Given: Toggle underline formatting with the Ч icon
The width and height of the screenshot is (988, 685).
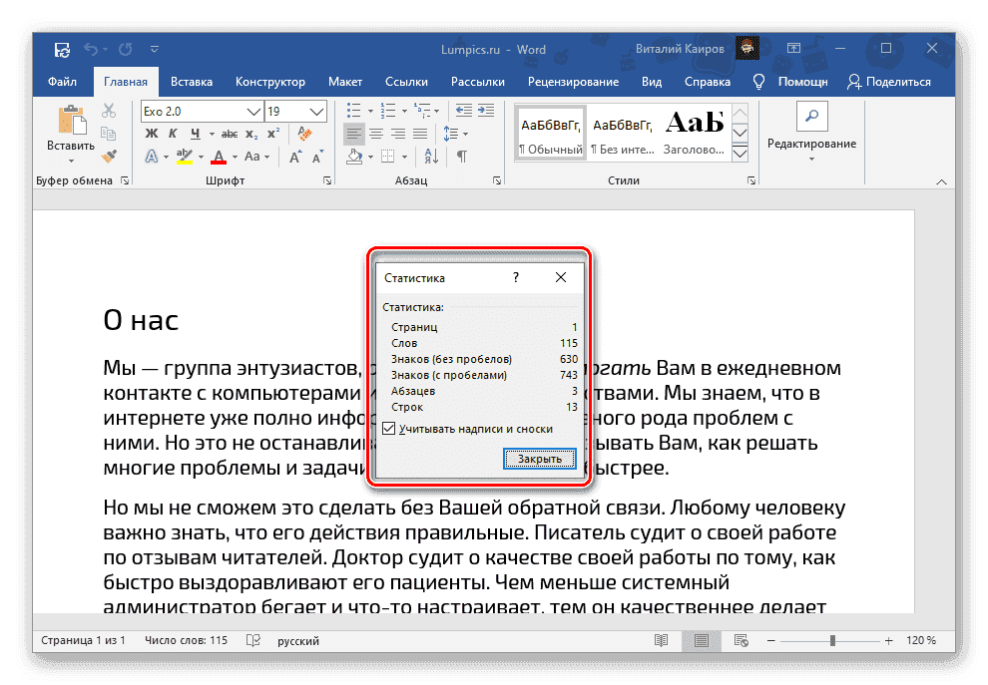Looking at the screenshot, I should 196,133.
